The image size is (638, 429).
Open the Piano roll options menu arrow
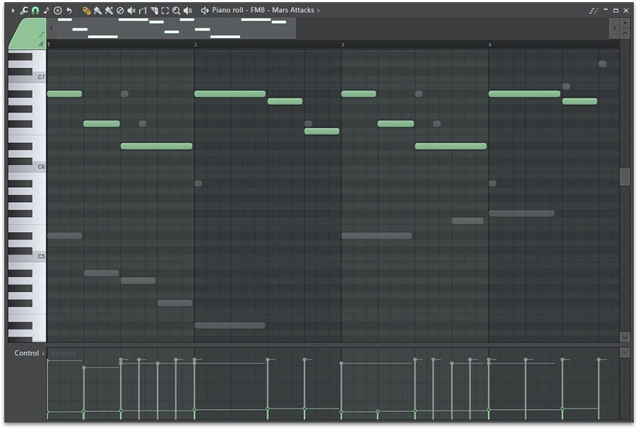coord(13,10)
